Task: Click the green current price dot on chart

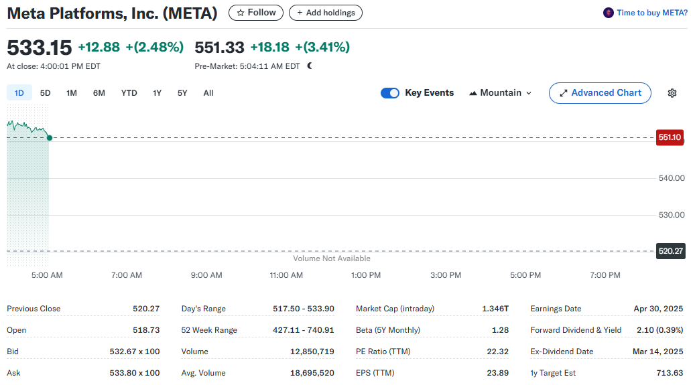Action: click(50, 138)
